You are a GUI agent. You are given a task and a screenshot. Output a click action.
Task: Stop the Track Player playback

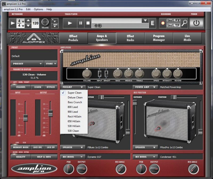(x=88, y=23)
